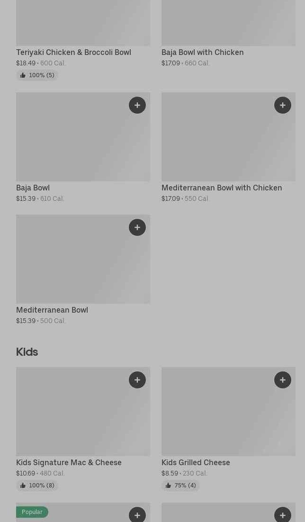The image size is (305, 522).
Task: Click plus button on Popular item
Action: (x=137, y=515)
